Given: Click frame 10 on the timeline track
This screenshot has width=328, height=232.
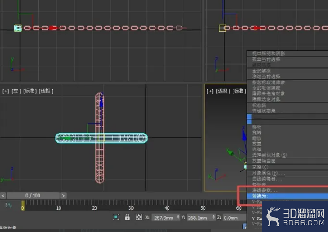Looking at the screenshot, I should (x=59, y=208).
